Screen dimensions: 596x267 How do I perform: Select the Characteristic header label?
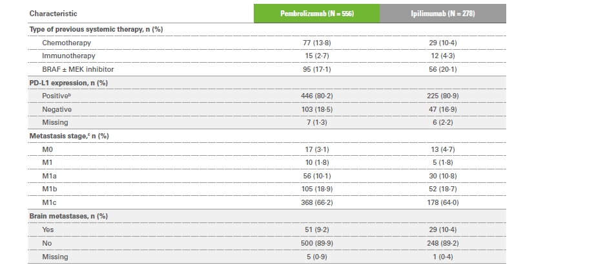[53, 14]
